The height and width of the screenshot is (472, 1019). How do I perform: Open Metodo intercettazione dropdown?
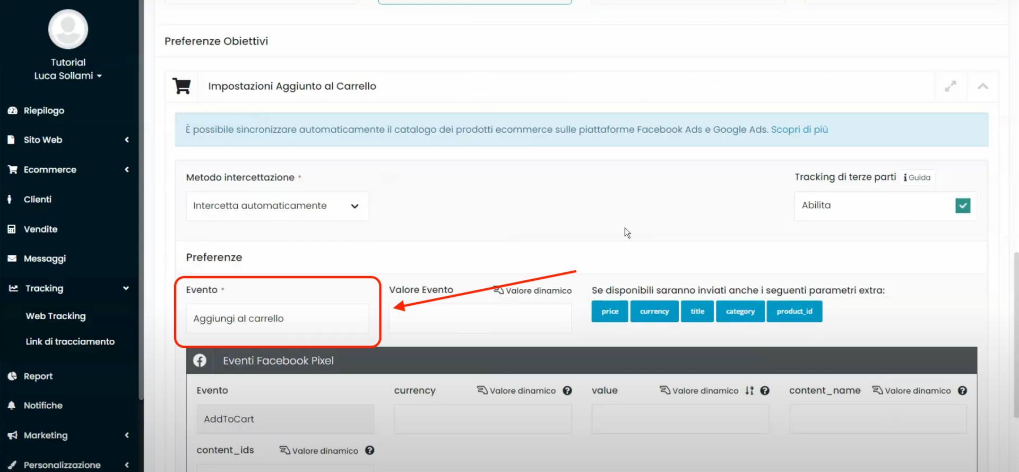[x=277, y=206]
